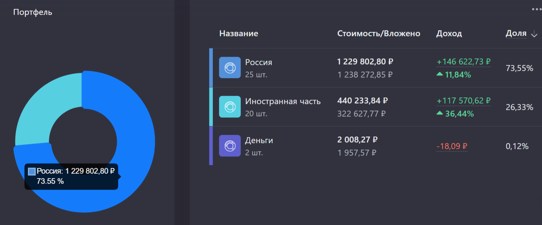The width and height of the screenshot is (542, 225).
Task: Click the -18,09 ₽ loss value
Action: (452, 146)
